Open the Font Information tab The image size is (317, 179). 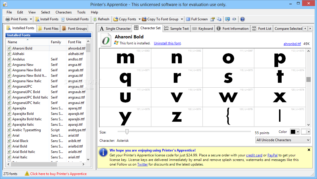point(232,29)
